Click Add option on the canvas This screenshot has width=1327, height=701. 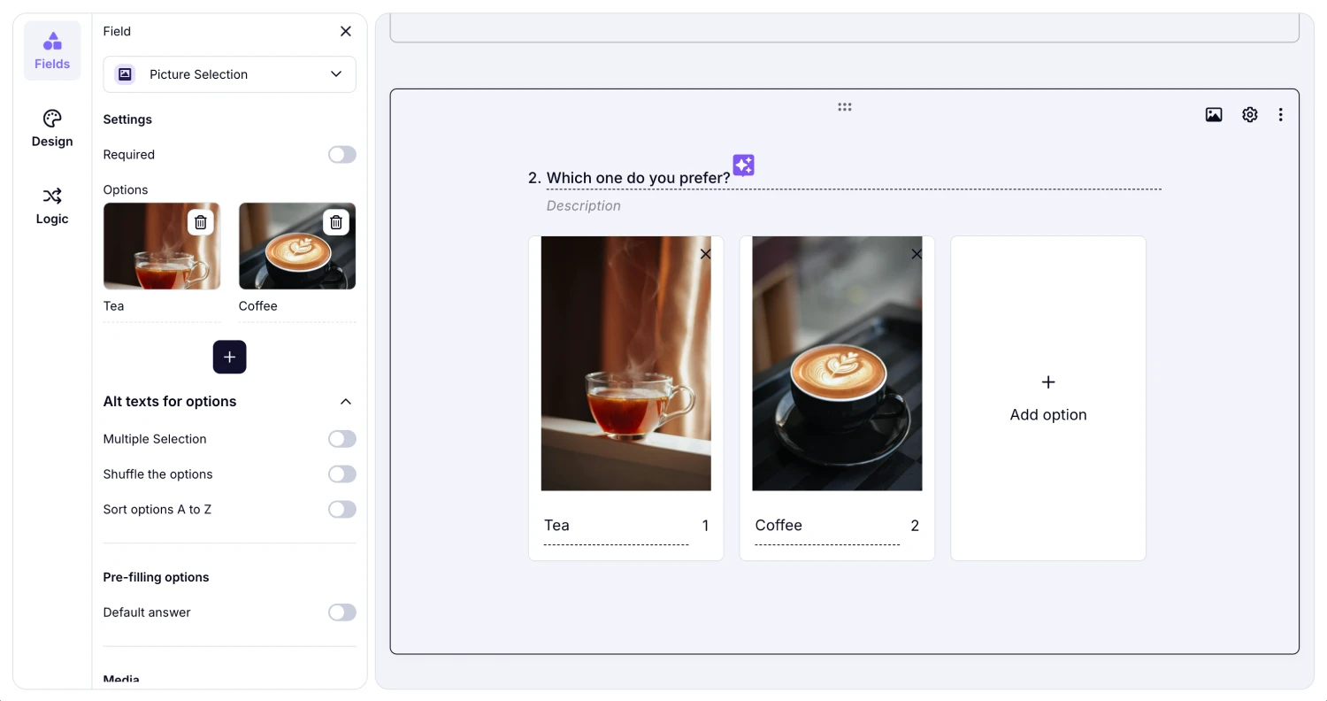1047,397
